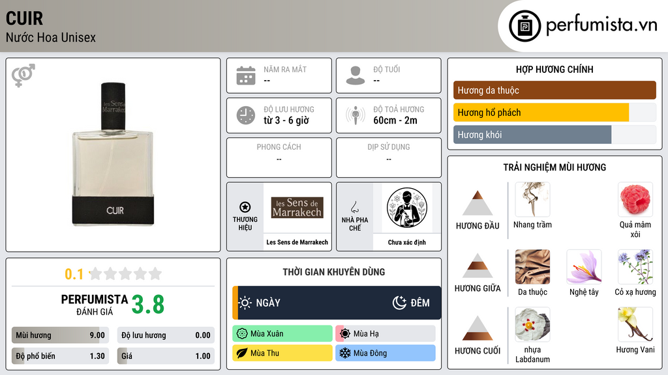Select the Mùa Đông season chip
This screenshot has height=375, width=668.
(x=386, y=353)
